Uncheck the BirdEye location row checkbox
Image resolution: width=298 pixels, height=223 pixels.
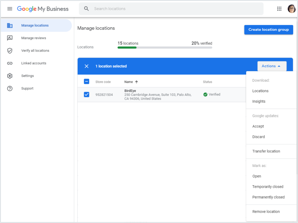[86, 94]
